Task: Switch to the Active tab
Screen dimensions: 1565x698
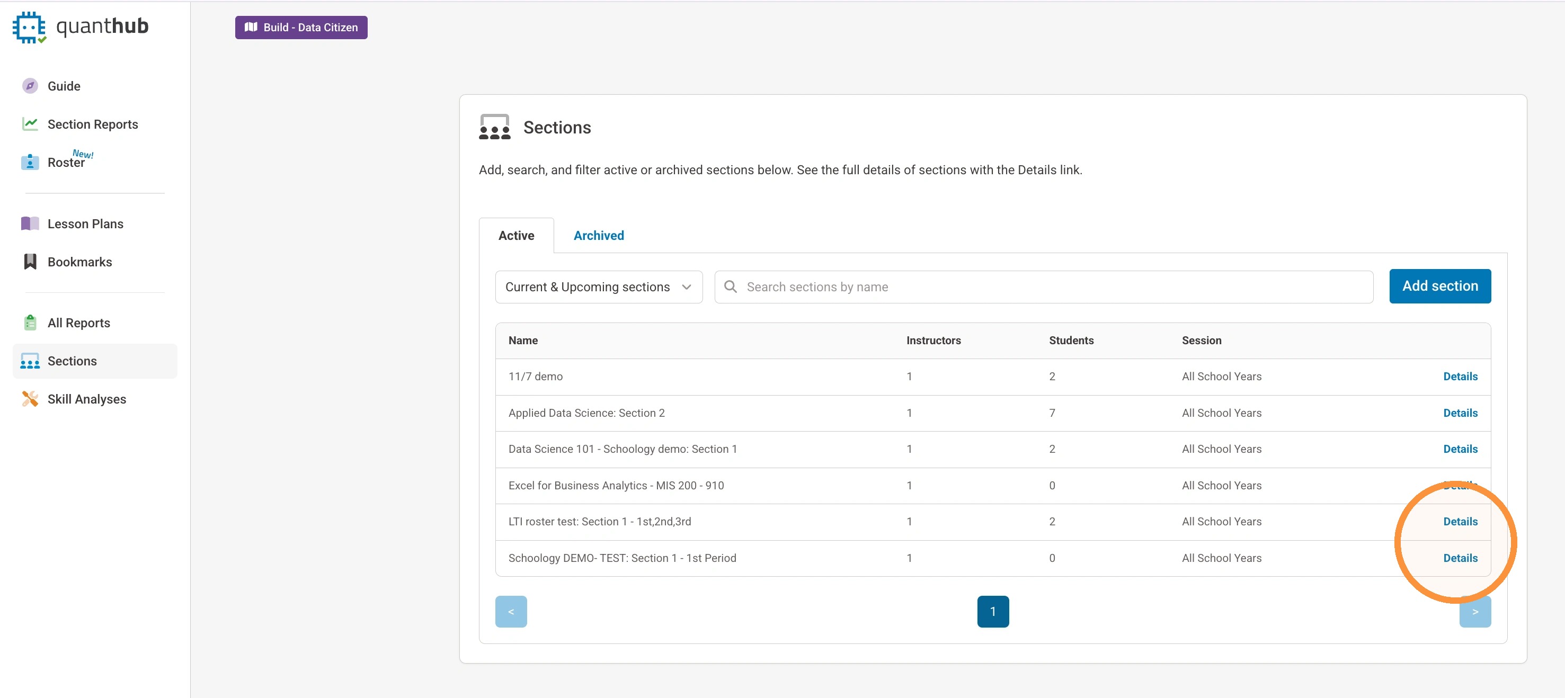Action: click(x=516, y=236)
